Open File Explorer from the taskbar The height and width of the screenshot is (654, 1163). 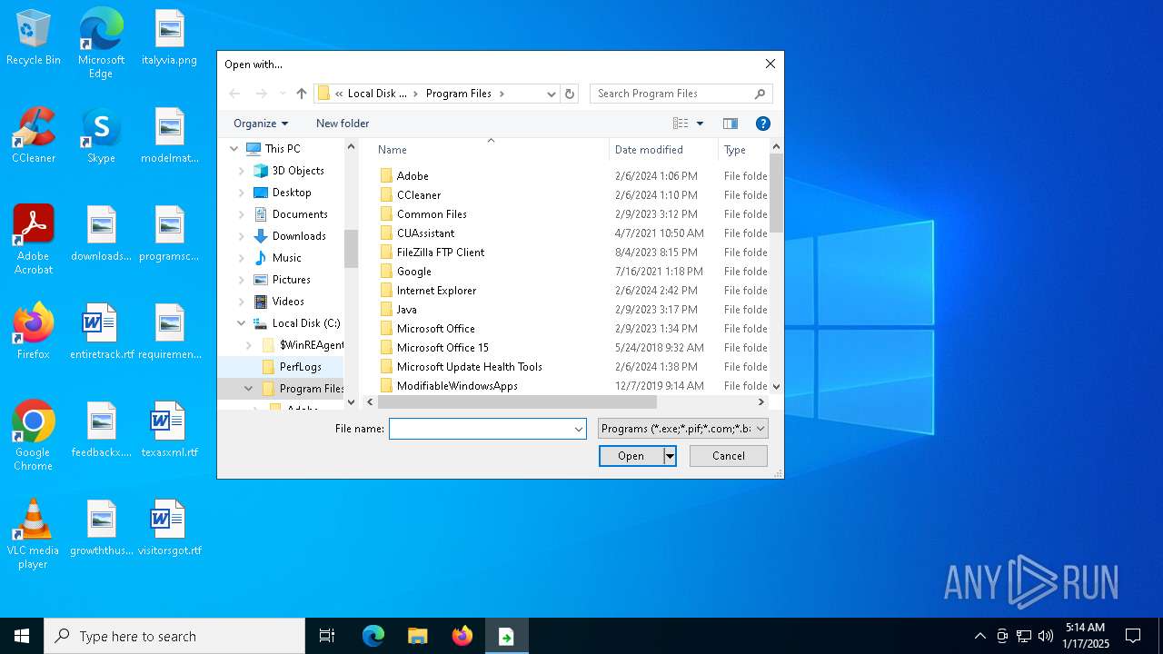click(417, 636)
